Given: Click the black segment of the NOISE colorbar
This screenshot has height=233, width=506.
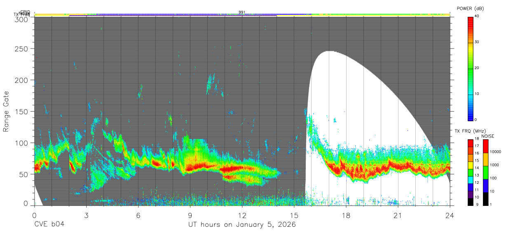Looking at the screenshot, I should coord(485,199).
